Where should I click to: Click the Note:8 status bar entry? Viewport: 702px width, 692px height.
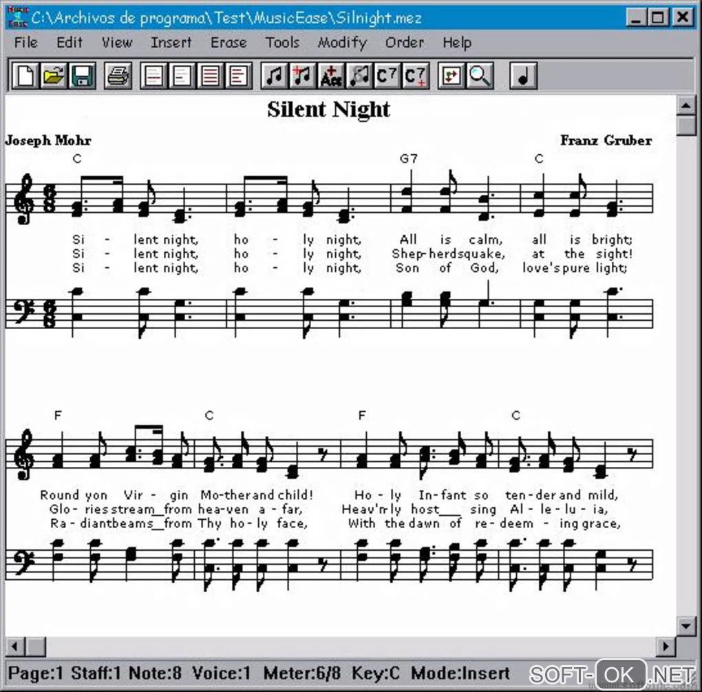(x=155, y=673)
